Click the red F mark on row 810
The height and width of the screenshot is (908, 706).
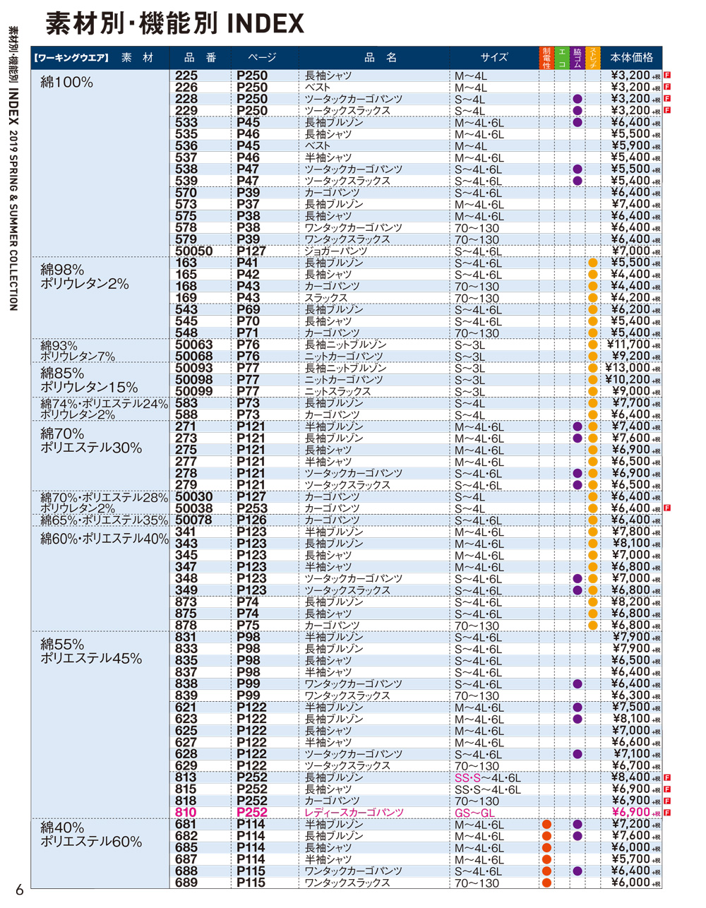[667, 813]
